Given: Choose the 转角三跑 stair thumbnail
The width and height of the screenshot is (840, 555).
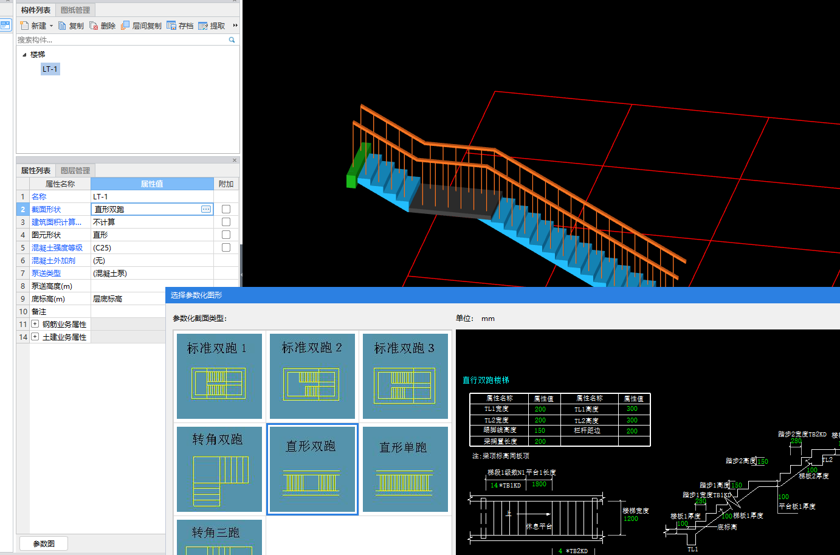Looking at the screenshot, I should 219,537.
